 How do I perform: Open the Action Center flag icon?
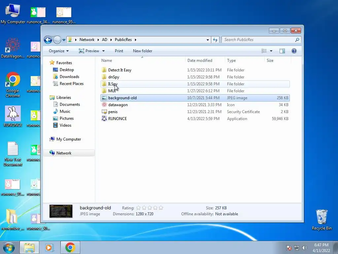tap(288, 248)
